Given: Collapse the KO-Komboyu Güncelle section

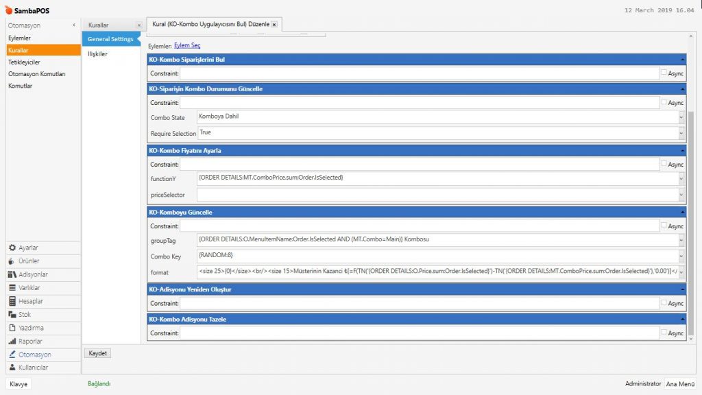Looking at the screenshot, I should pyautogui.click(x=681, y=213).
